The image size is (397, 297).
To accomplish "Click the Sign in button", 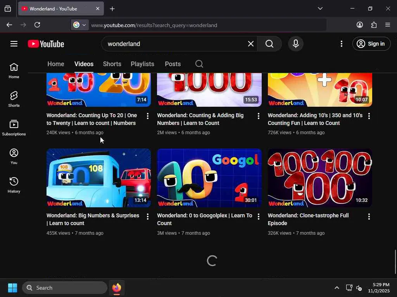I will [371, 44].
